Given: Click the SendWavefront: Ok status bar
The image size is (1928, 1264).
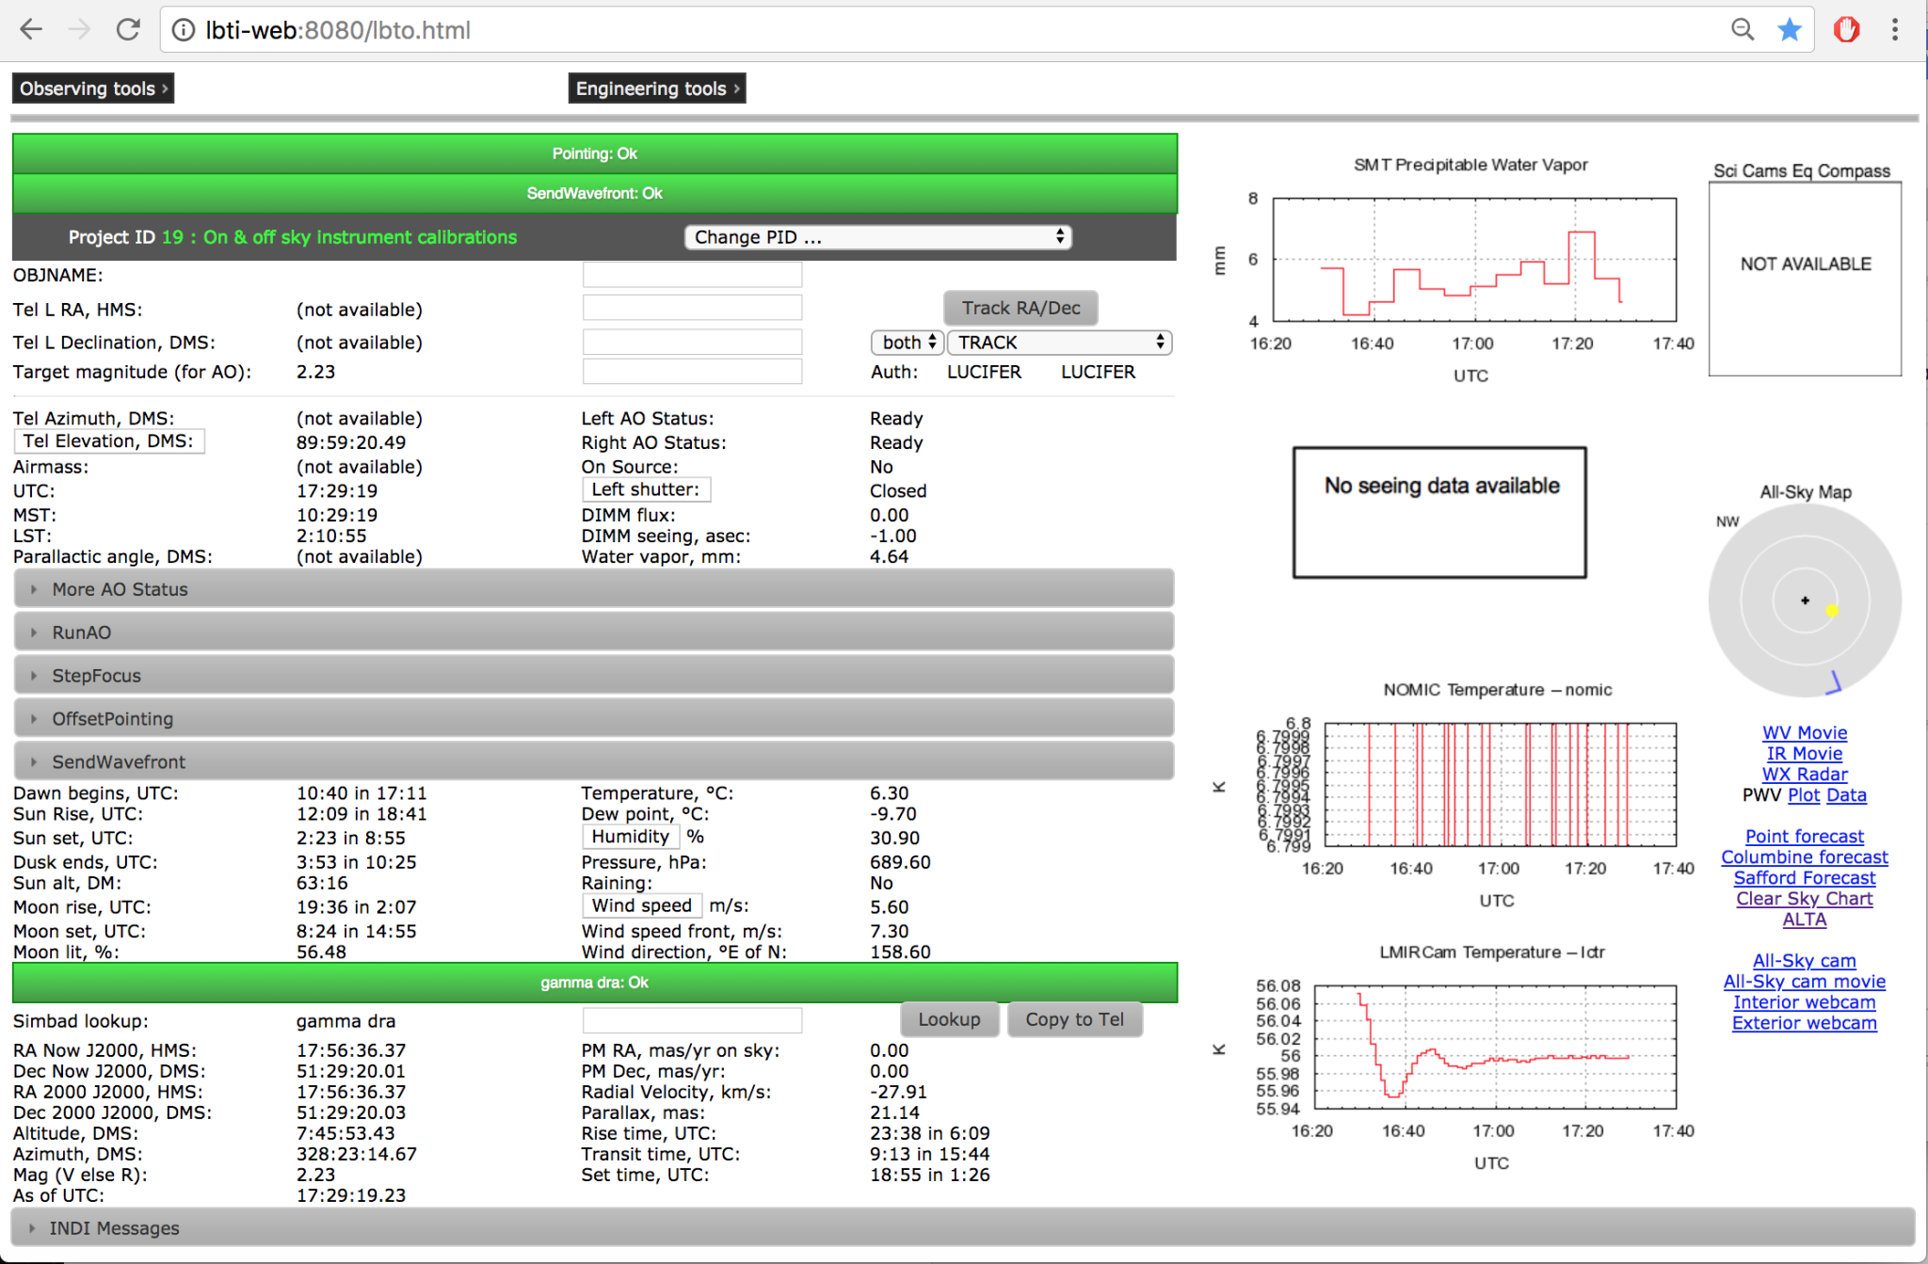Looking at the screenshot, I should point(594,193).
